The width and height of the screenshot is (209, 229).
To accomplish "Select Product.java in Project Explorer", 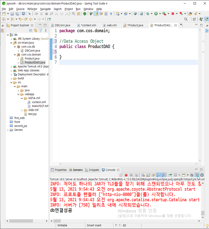I will coord(32,59).
